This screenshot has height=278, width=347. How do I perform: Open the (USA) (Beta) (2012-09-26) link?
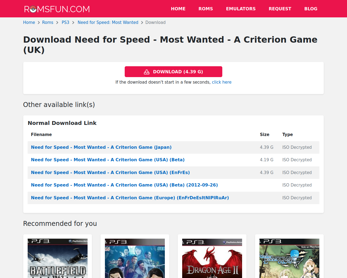(124, 185)
